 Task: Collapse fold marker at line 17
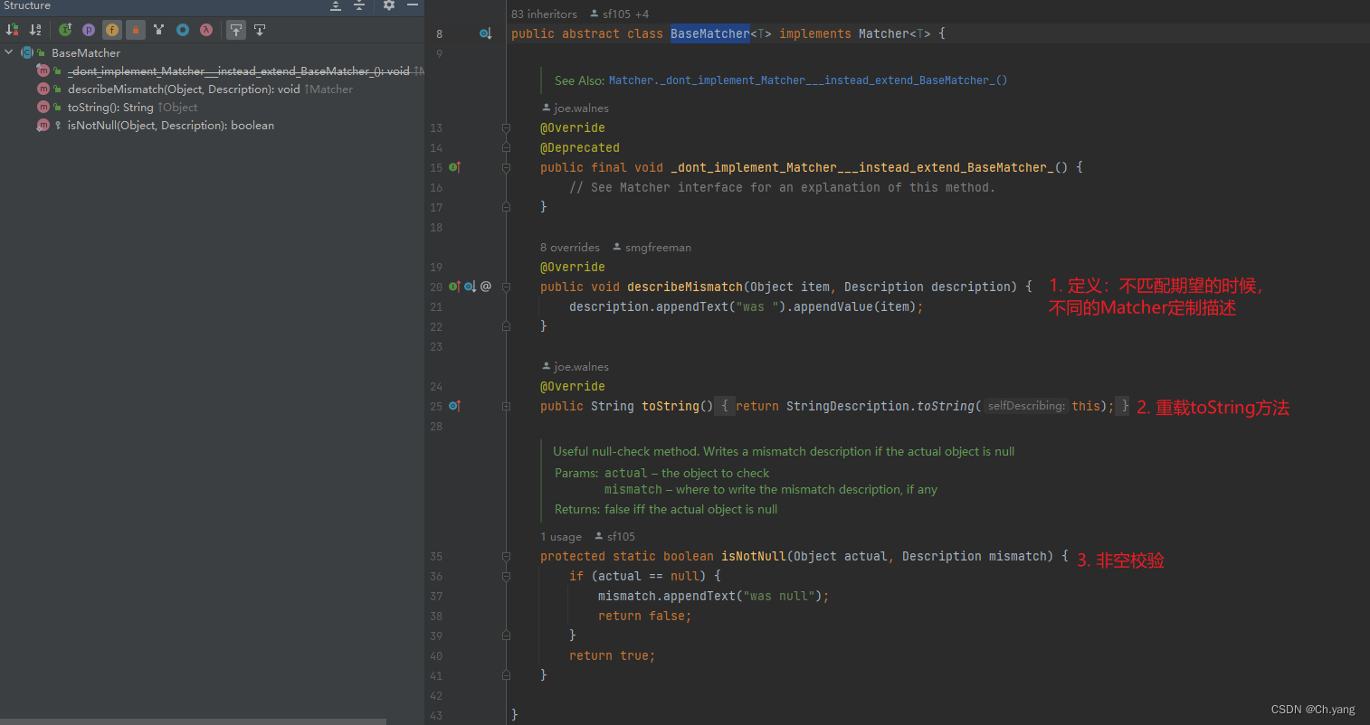coord(506,207)
